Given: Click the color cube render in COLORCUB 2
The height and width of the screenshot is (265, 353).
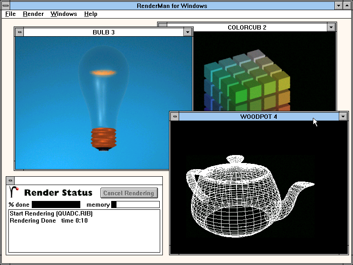Looking at the screenshot, I should 247,81.
